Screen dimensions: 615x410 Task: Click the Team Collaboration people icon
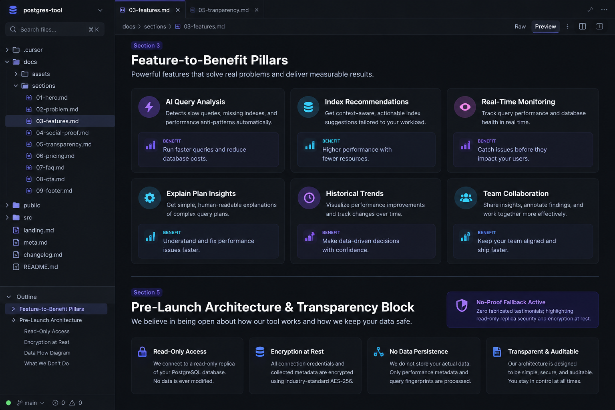click(x=466, y=198)
